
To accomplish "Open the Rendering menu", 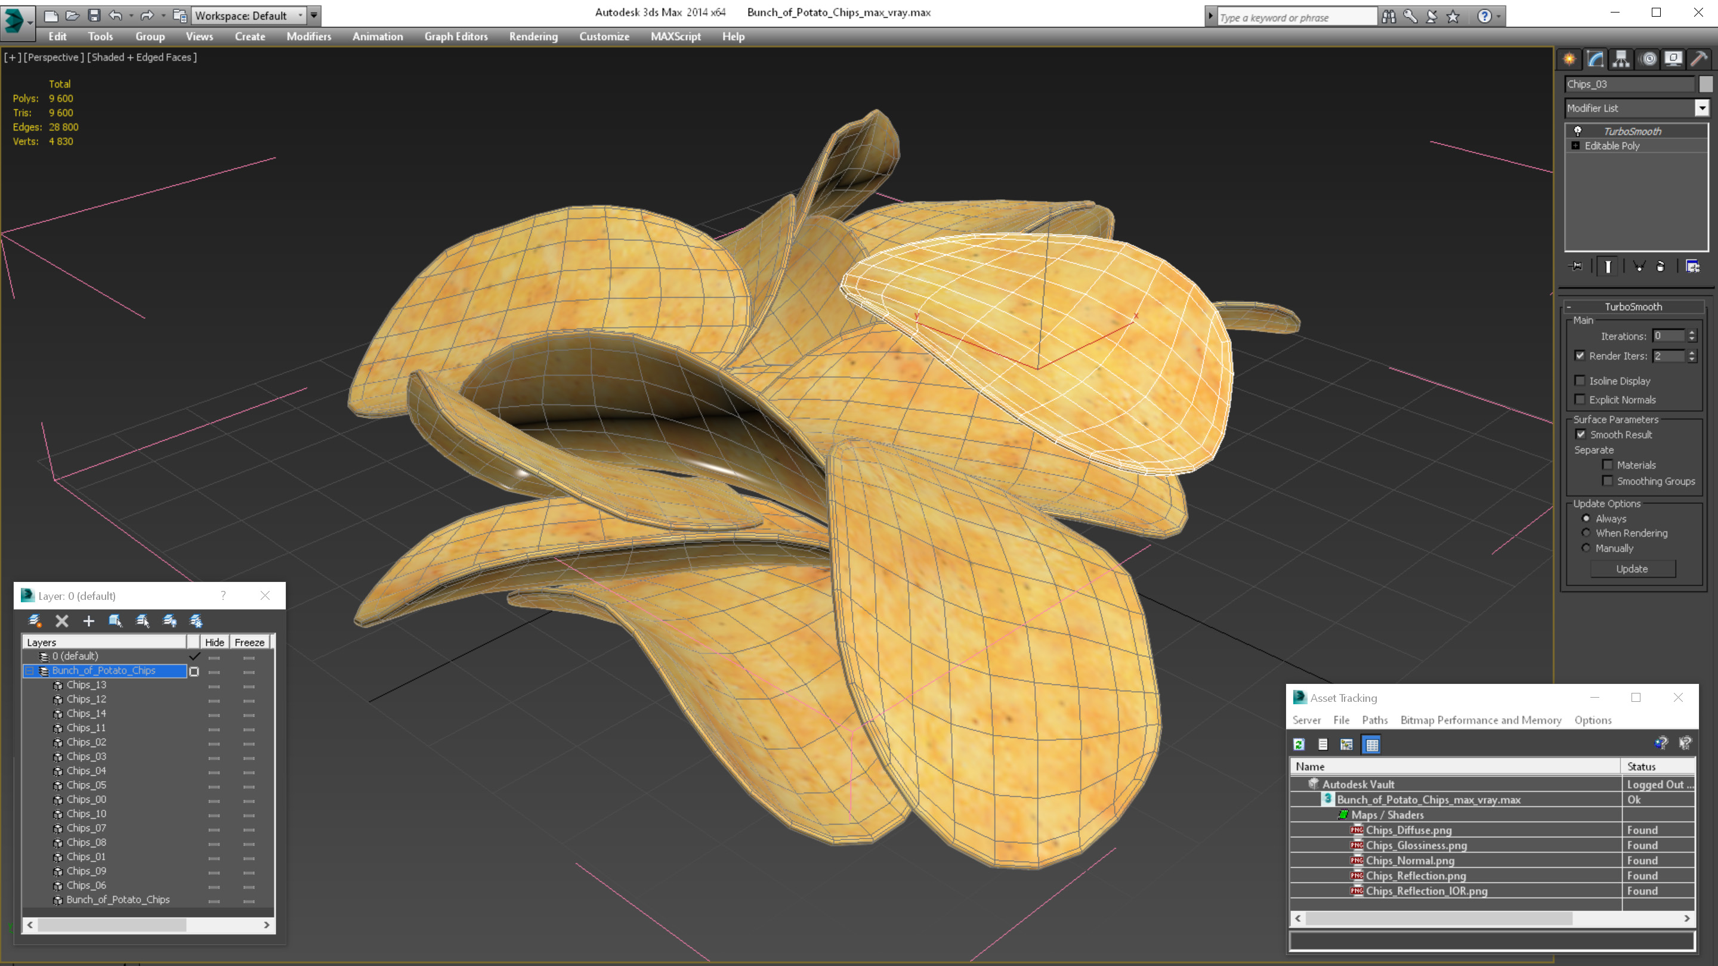I will 533,36.
